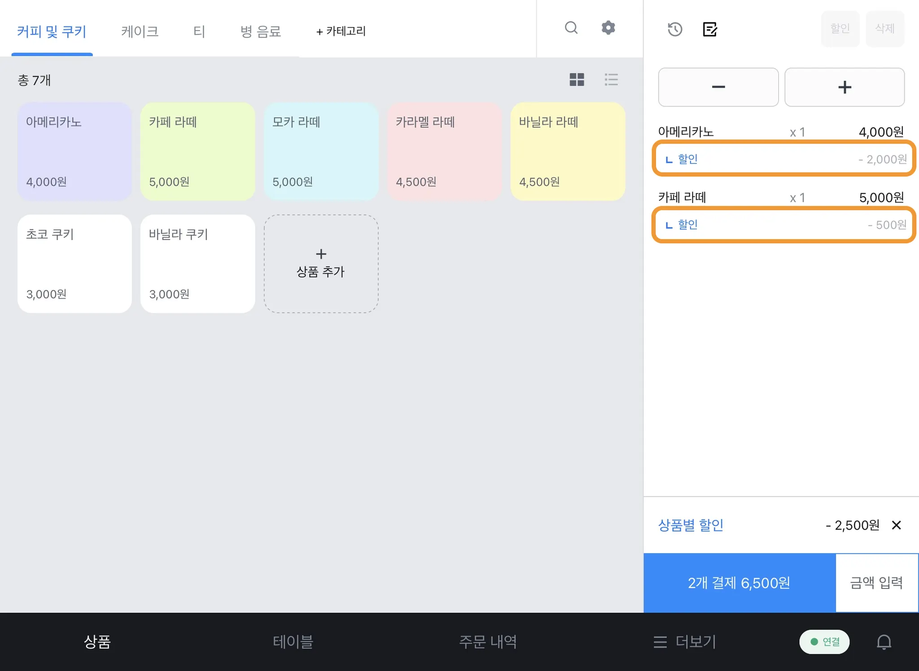Screen dimensions: 919x671
Task: Remove item discount with X icon
Action: 896,525
